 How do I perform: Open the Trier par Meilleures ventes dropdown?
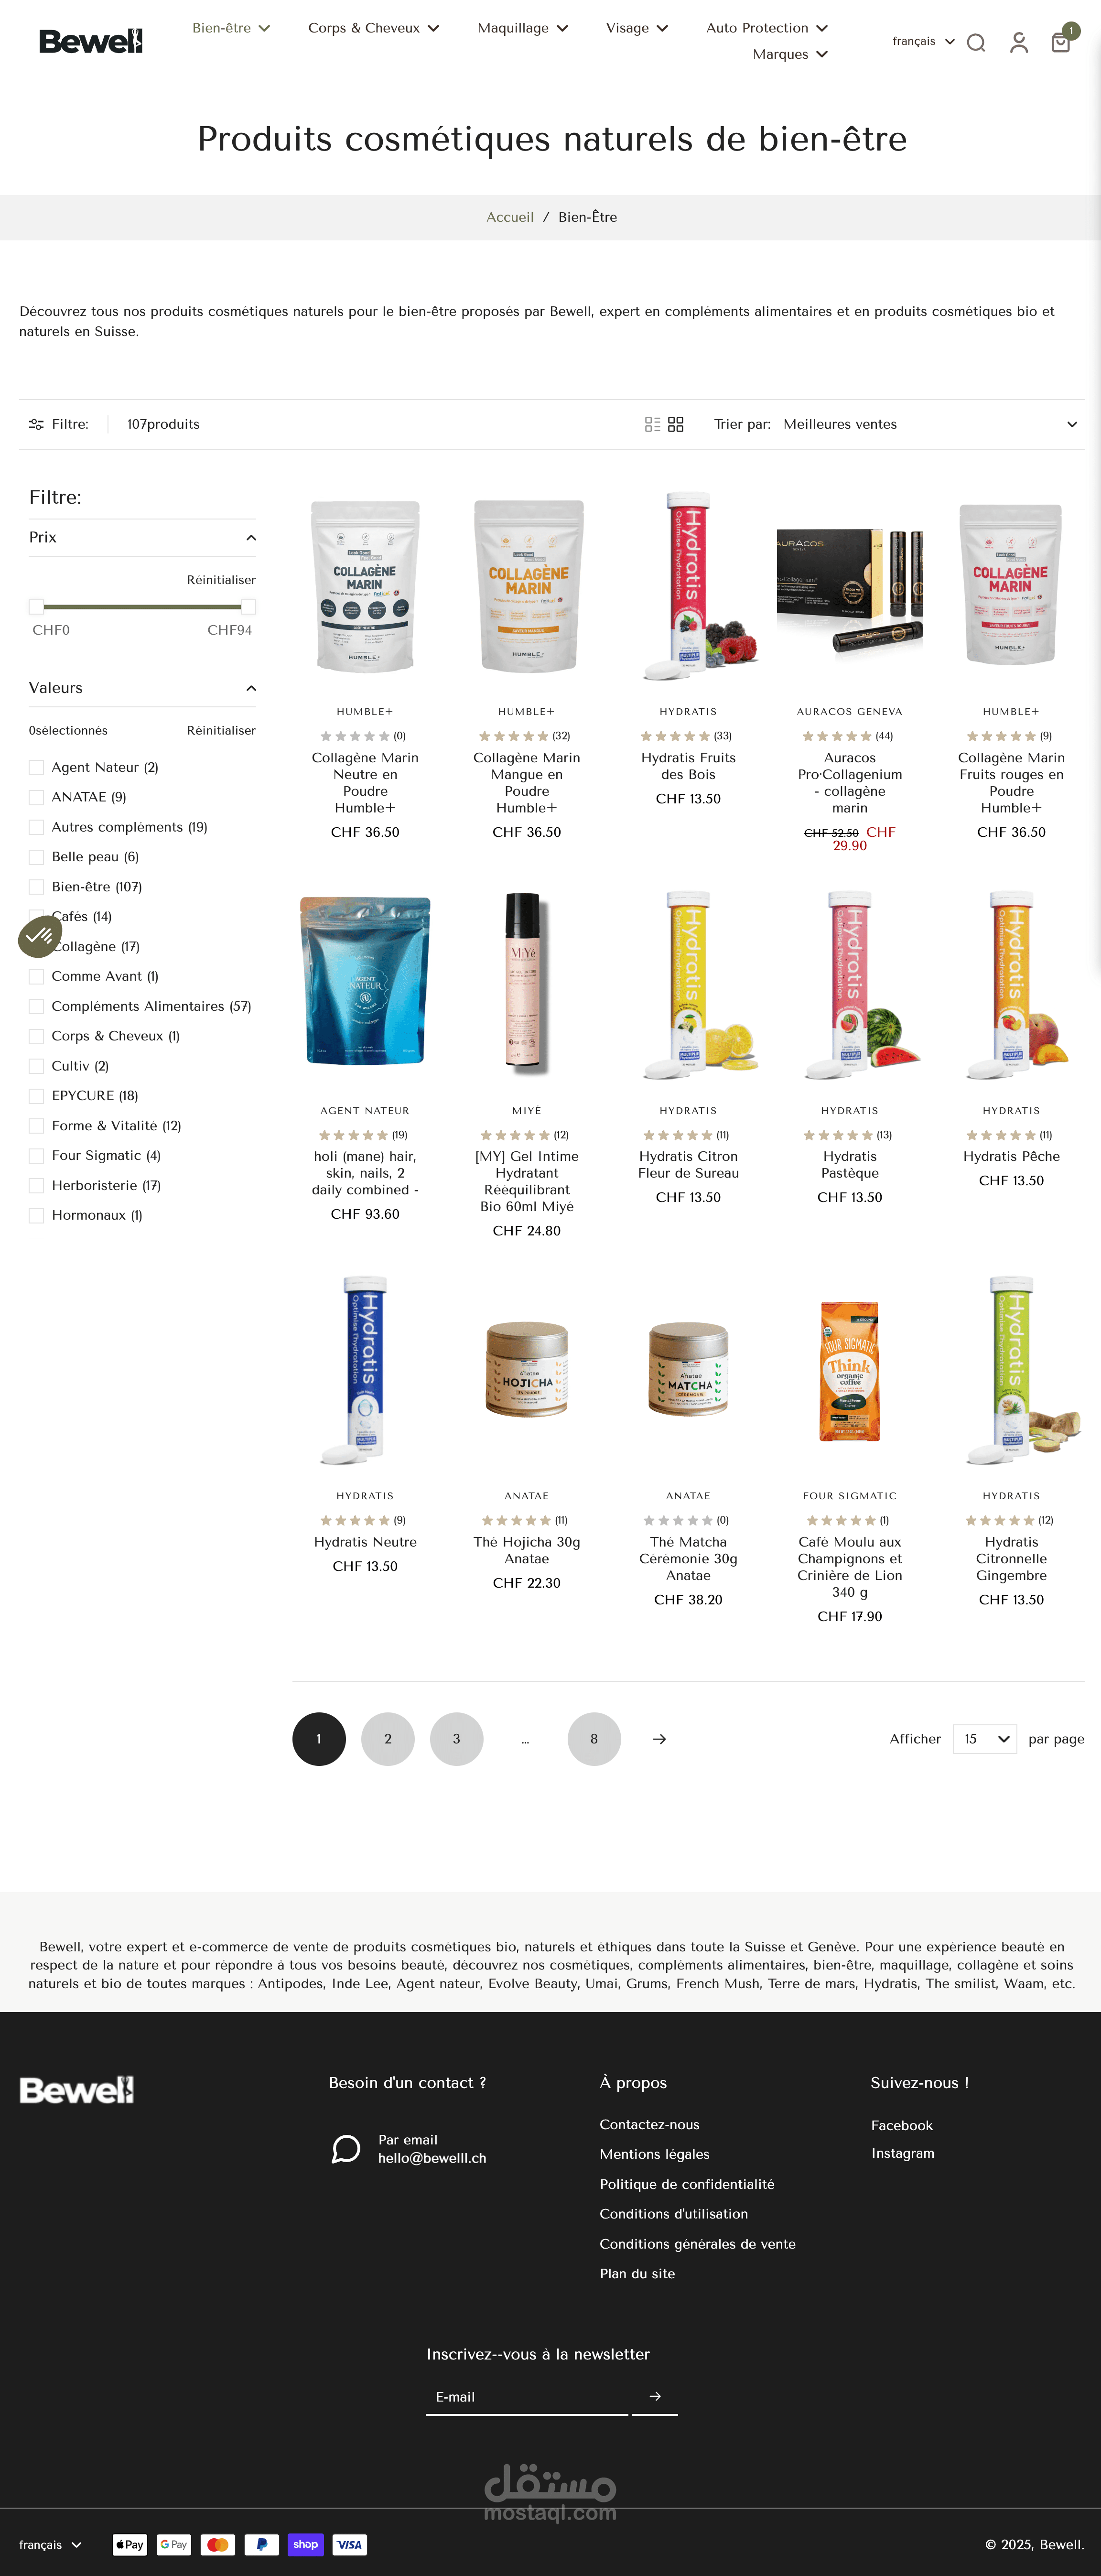pyautogui.click(x=930, y=424)
